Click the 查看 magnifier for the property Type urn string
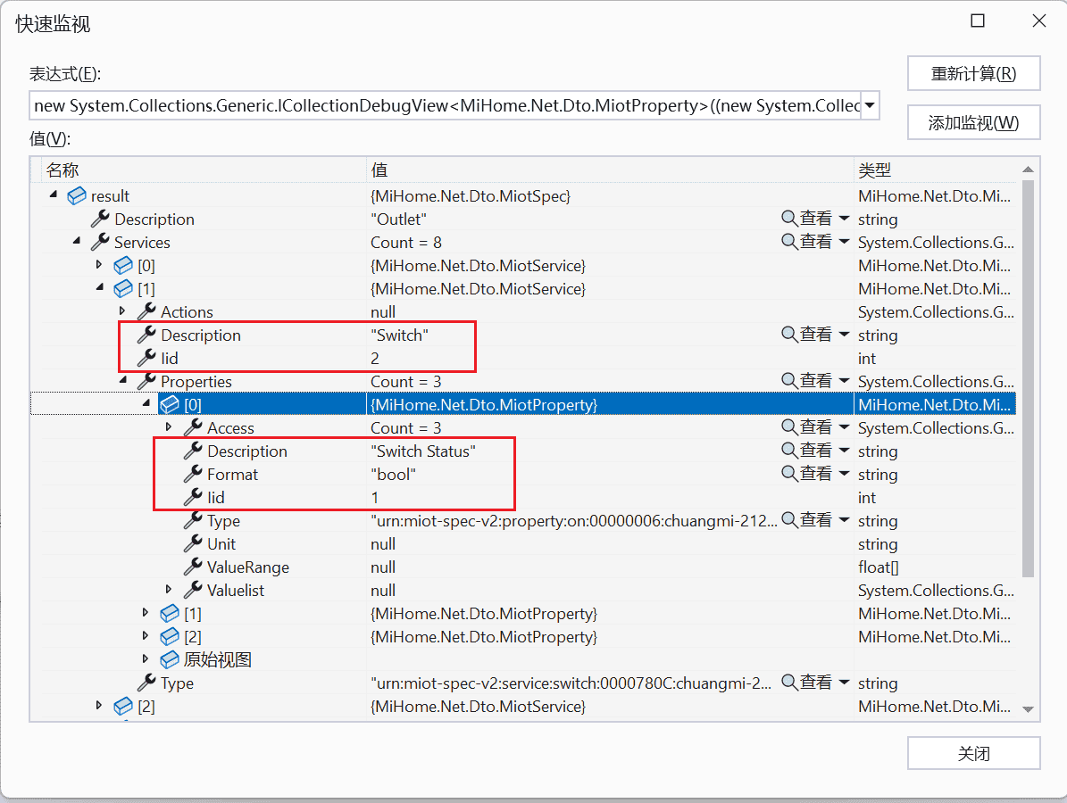The image size is (1067, 803). [x=787, y=520]
